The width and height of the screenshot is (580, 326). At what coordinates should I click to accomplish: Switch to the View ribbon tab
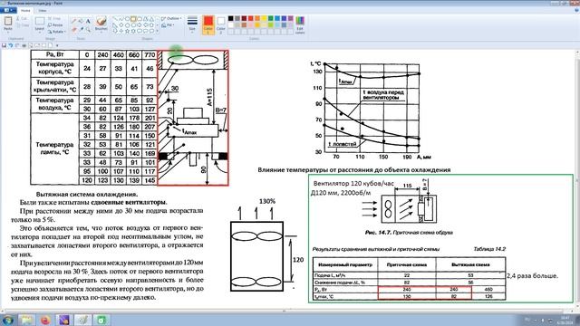[43, 10]
